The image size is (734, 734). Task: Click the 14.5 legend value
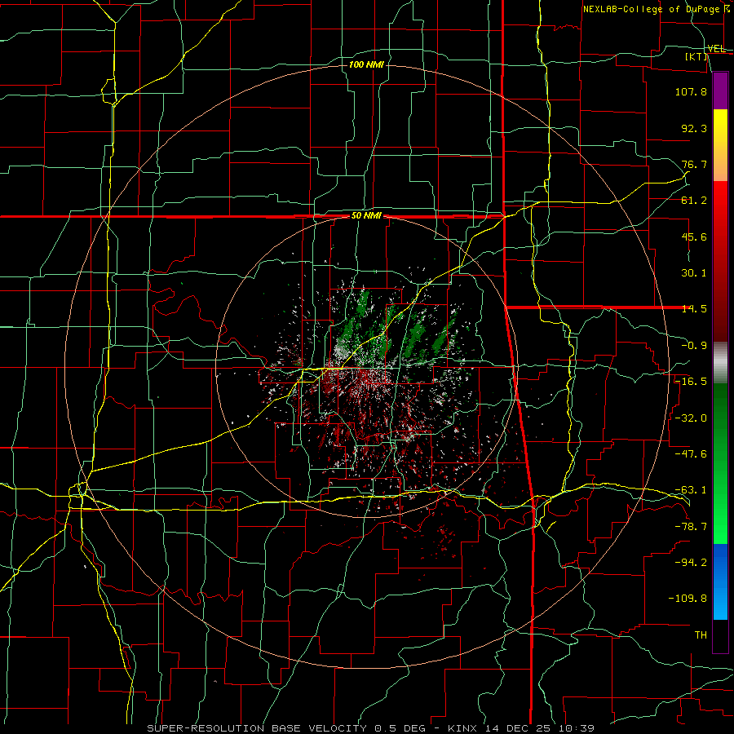[694, 309]
